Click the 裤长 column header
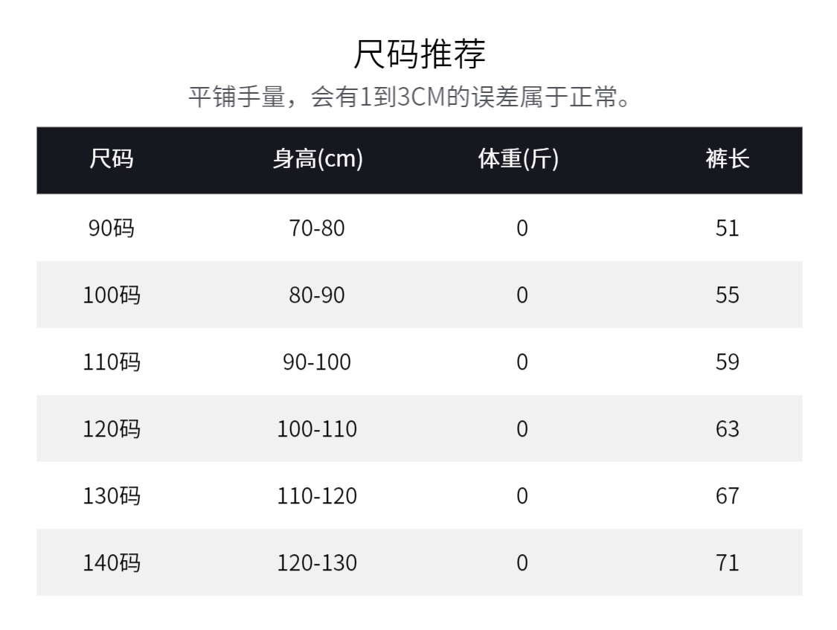The height and width of the screenshot is (630, 837). click(727, 160)
